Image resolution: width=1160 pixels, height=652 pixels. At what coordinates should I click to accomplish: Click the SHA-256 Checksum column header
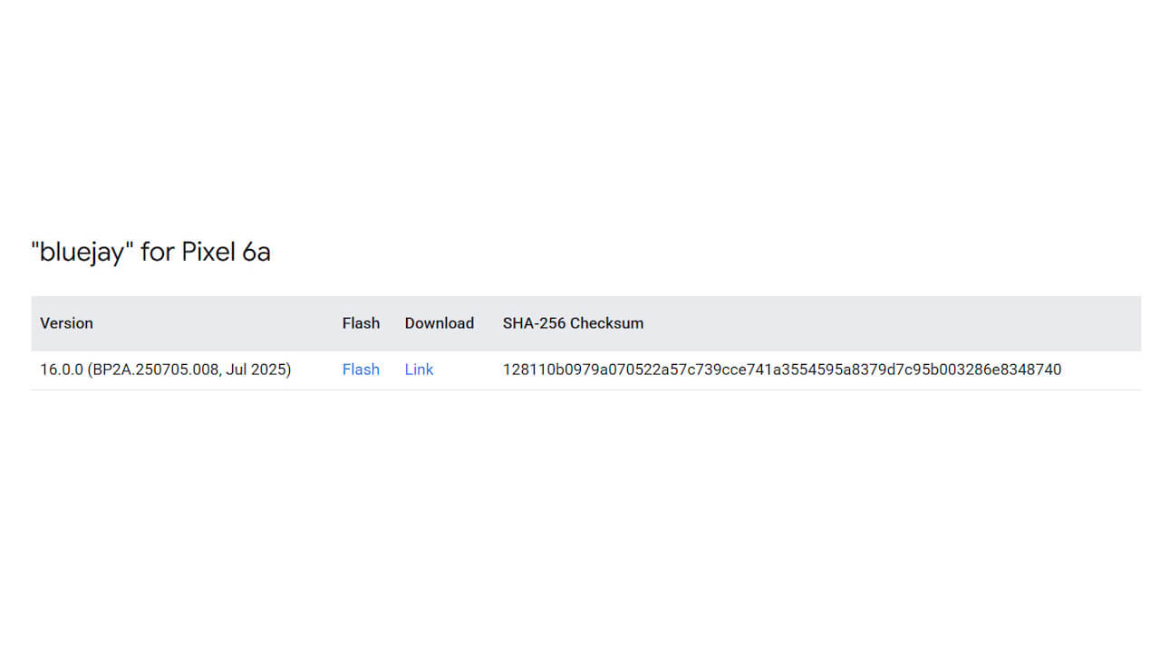click(x=573, y=323)
